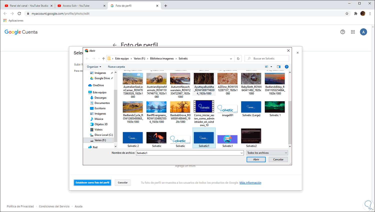Open the Chrome extensions puzzle icon

coord(356,13)
